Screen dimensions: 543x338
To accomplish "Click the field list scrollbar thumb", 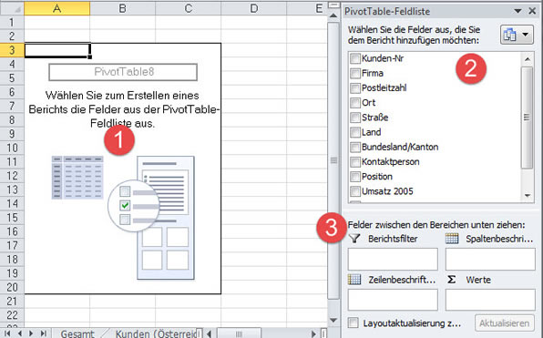I will tap(528, 118).
